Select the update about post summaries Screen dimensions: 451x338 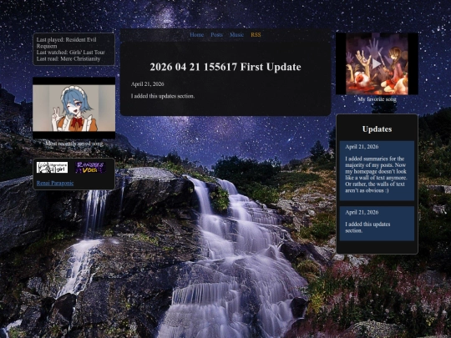tap(377, 171)
